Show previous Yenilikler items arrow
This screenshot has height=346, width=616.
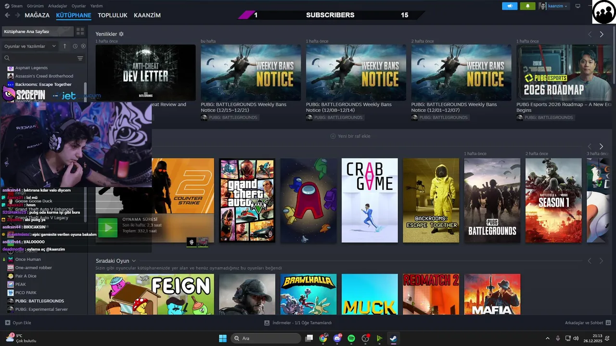590,35
